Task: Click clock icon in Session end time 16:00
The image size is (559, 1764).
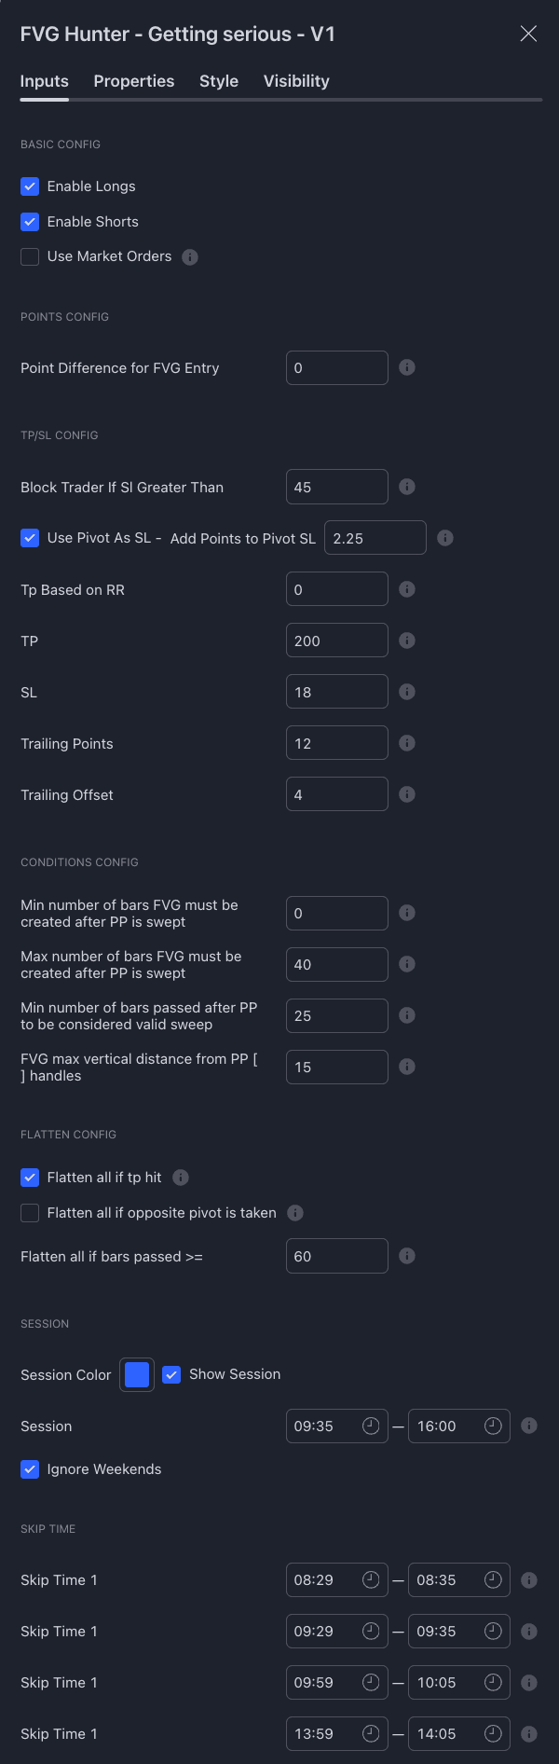Action: click(x=494, y=1426)
